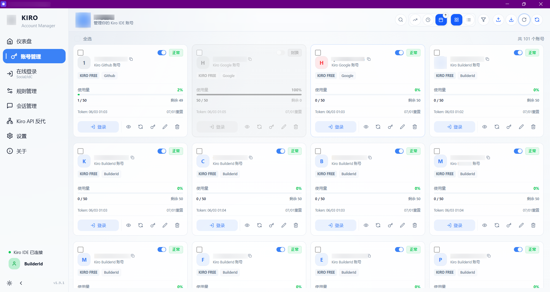Check the red H Google account checkbox

pos(318,53)
